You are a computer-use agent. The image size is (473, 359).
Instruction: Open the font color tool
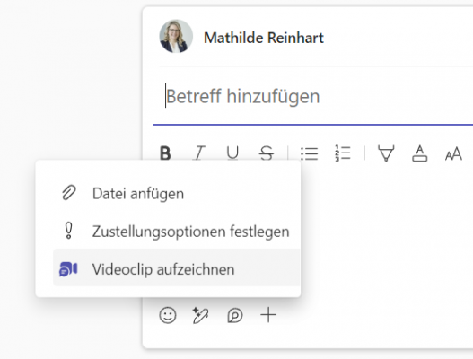(420, 153)
